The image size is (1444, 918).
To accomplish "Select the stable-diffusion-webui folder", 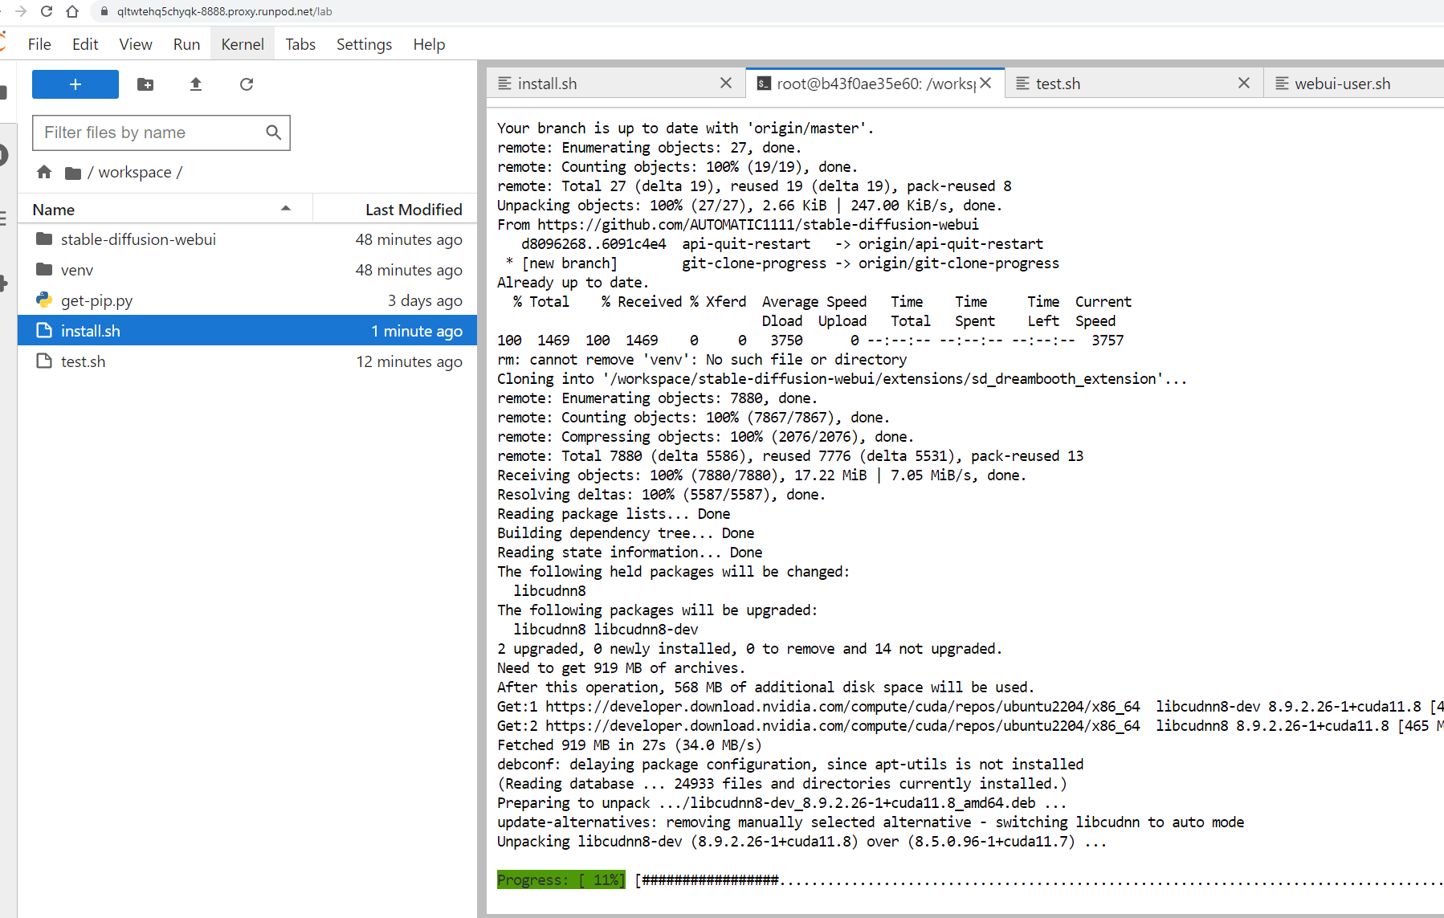I will (138, 239).
